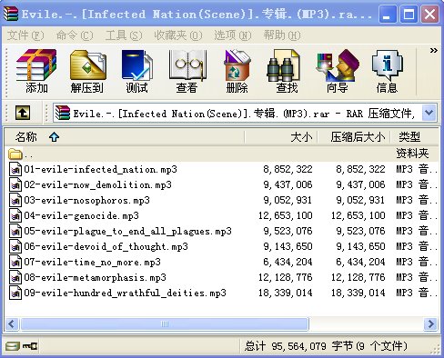The width and height of the screenshot is (444, 358).
Task: Click 资料夹 type of parent folder row
Action: click(x=412, y=154)
